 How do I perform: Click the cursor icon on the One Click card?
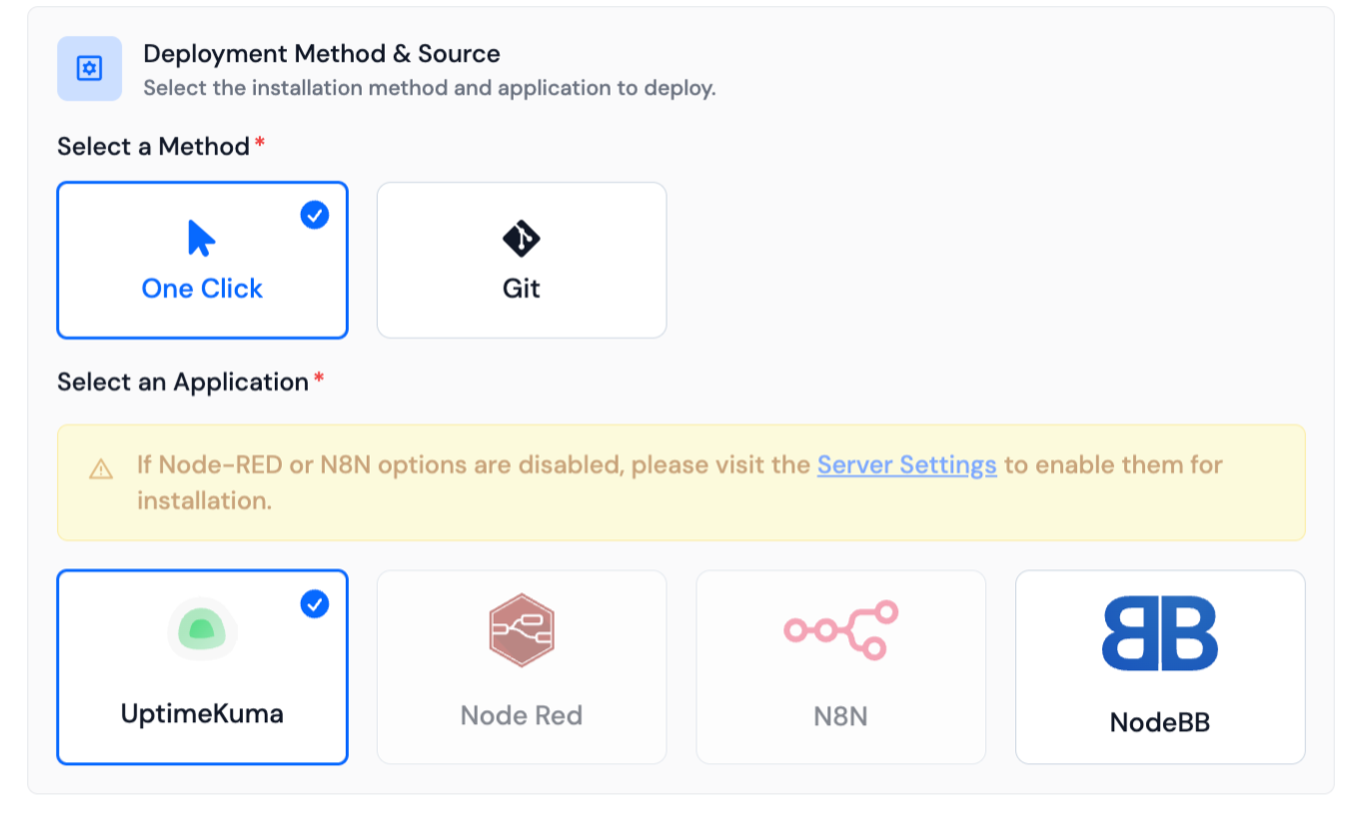point(200,237)
